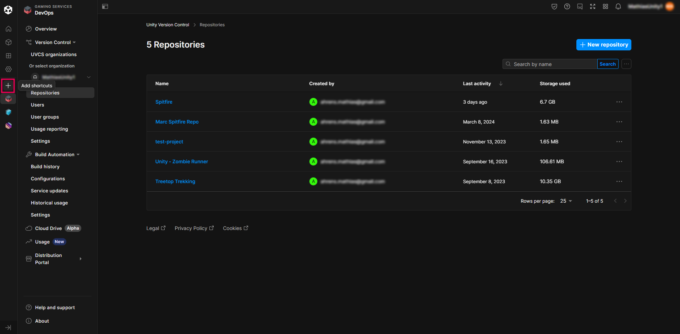Click the New repository button

[x=603, y=45]
